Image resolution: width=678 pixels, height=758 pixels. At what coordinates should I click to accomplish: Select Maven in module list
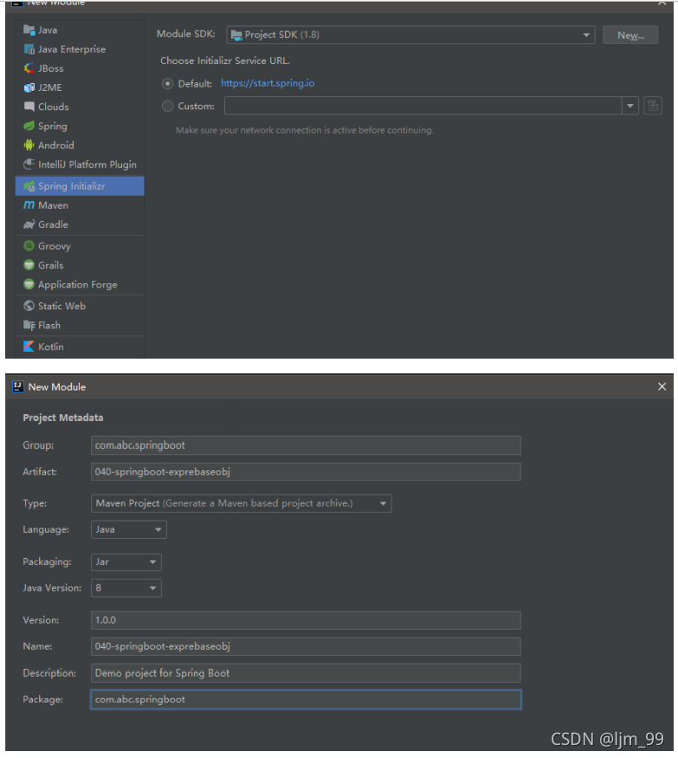80,205
